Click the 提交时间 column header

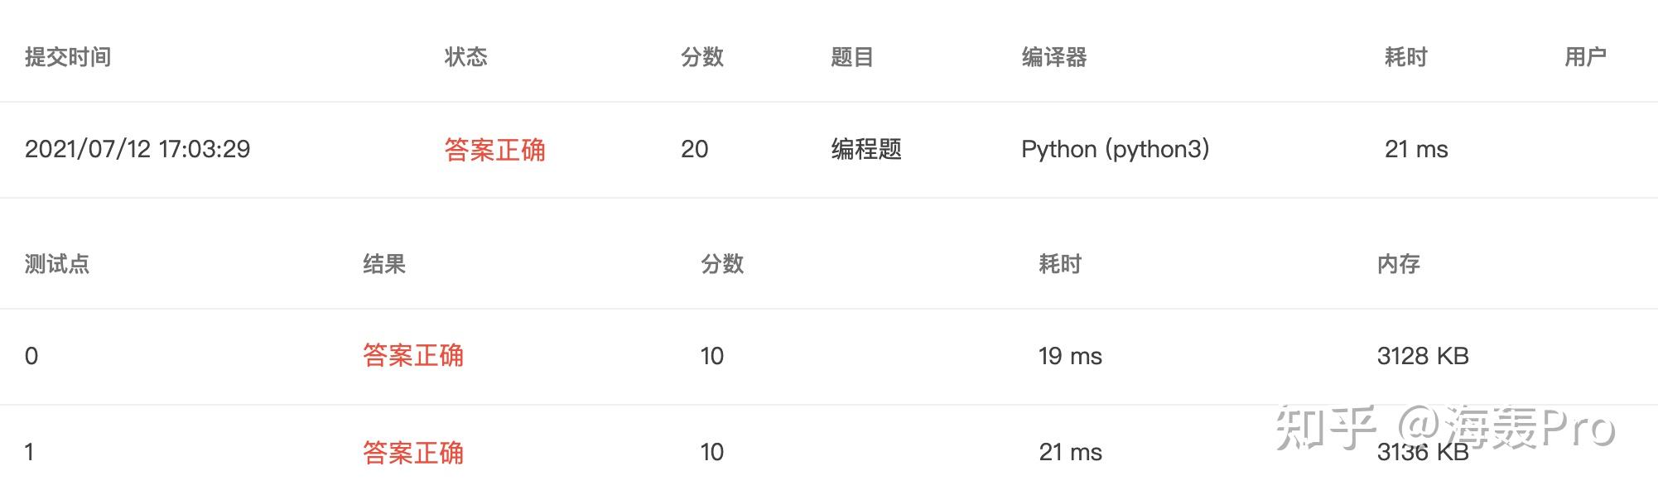tap(68, 57)
